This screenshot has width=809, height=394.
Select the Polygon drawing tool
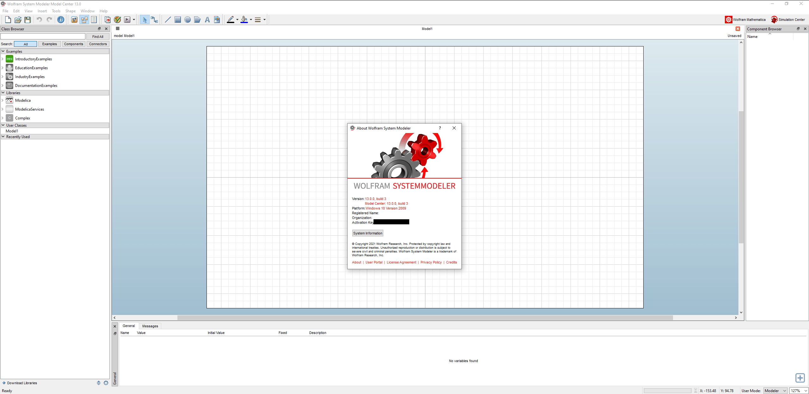197,20
